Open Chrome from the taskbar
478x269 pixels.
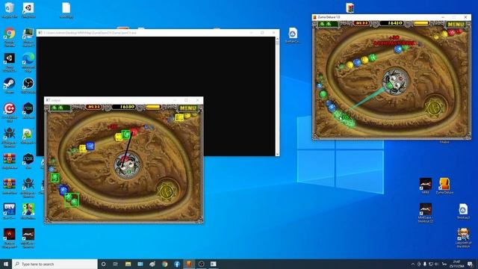click(x=164, y=264)
